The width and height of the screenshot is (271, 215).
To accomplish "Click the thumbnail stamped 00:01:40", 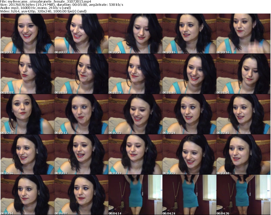I will click(x=189, y=74).
